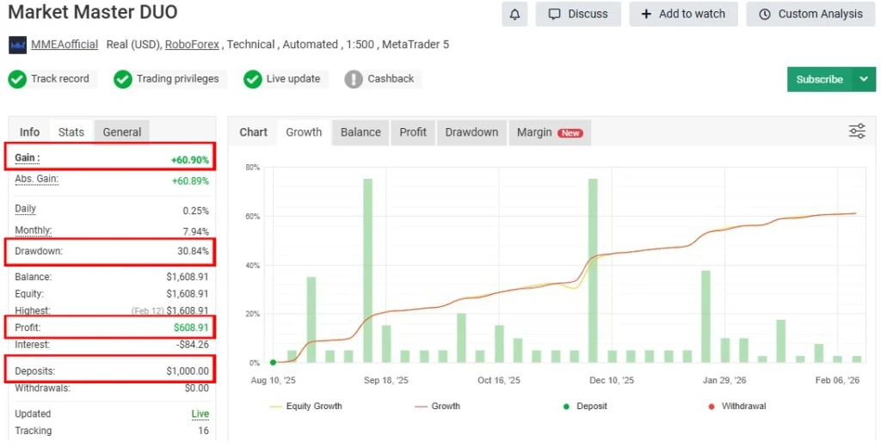Screen dimensions: 881x447
Task: Click the $1,000.00 deposits value
Action: (188, 371)
